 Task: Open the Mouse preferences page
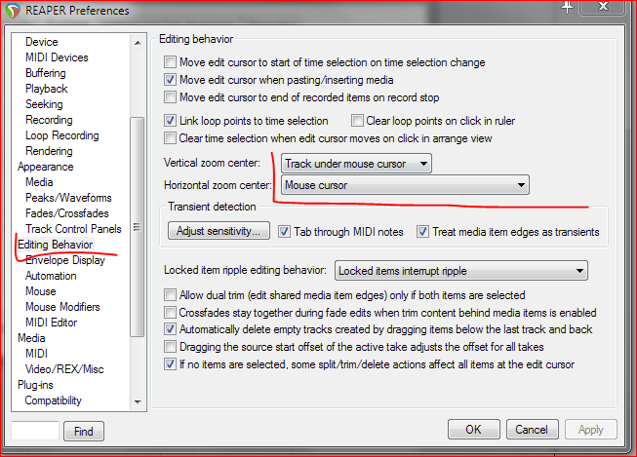(41, 291)
